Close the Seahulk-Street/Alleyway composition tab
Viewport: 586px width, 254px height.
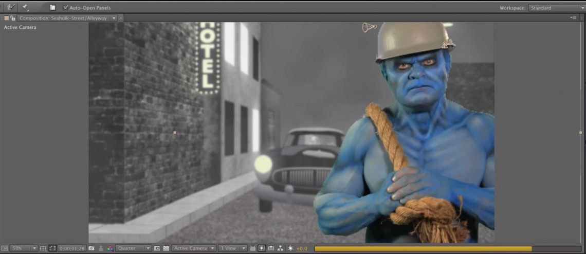121,18
